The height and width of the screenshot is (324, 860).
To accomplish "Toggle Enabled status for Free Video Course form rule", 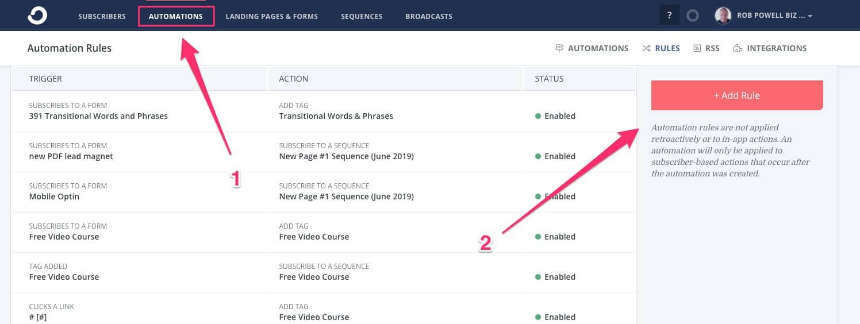I will tap(555, 237).
